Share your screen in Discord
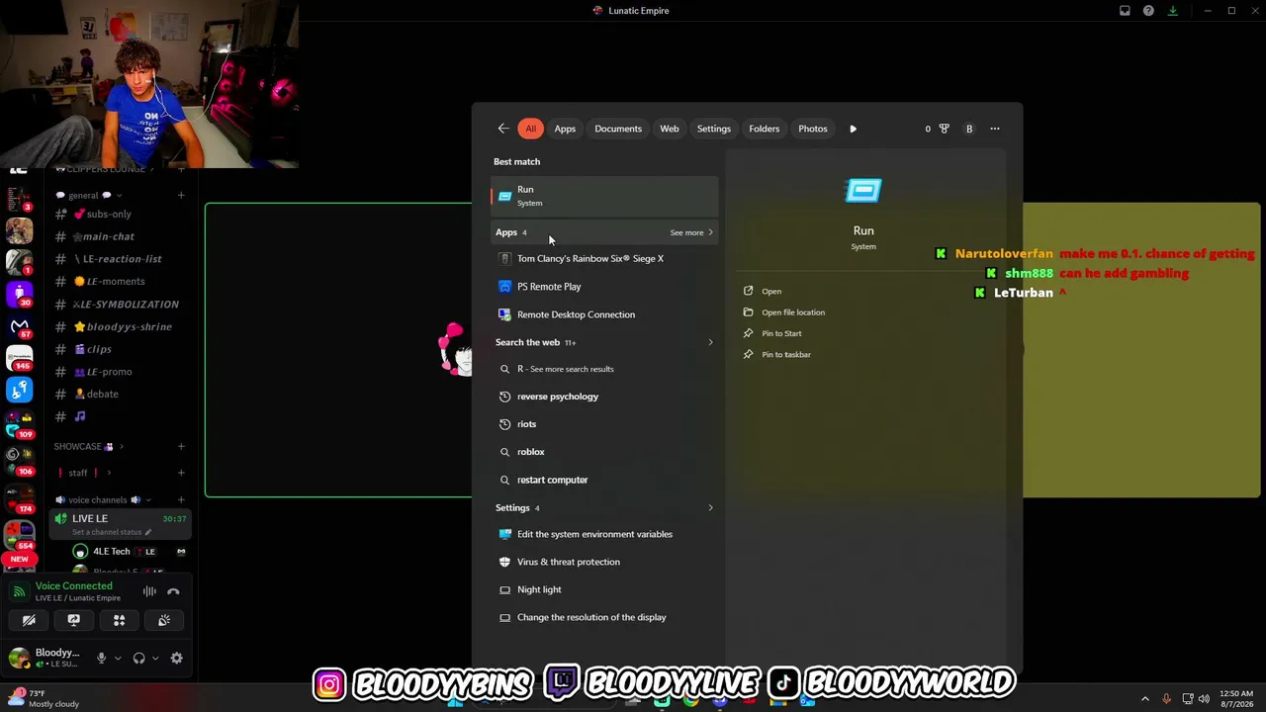Viewport: 1266px width, 712px height. (x=73, y=620)
